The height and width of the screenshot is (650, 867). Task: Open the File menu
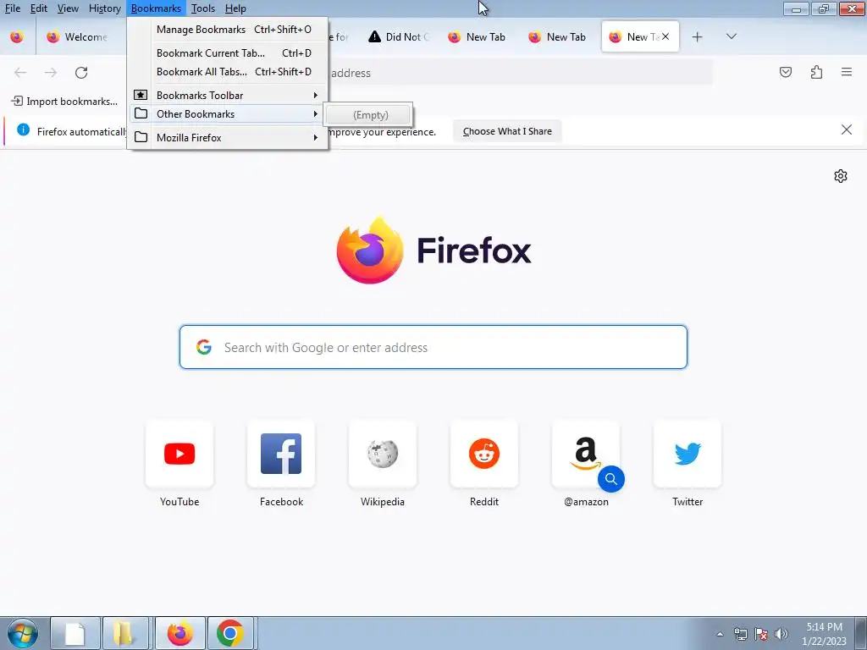12,8
